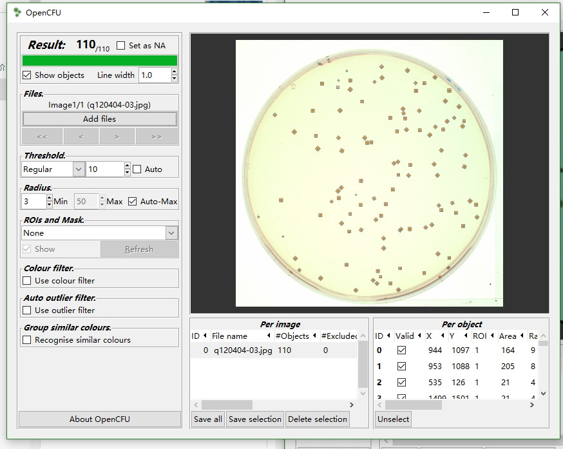
Task: Open the Regular threshold type dropdown
Action: pyautogui.click(x=79, y=169)
